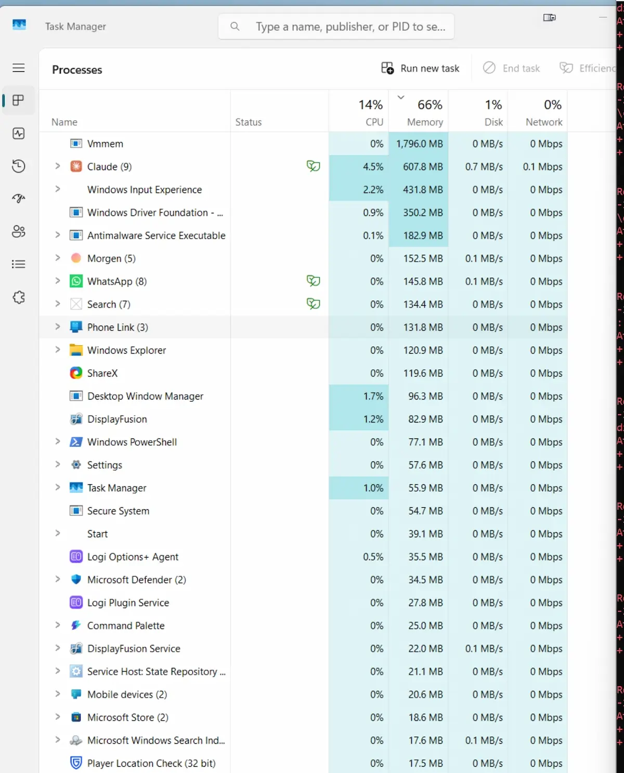The image size is (624, 773).
Task: Expand the WhatsApp (8) process group
Action: click(58, 281)
